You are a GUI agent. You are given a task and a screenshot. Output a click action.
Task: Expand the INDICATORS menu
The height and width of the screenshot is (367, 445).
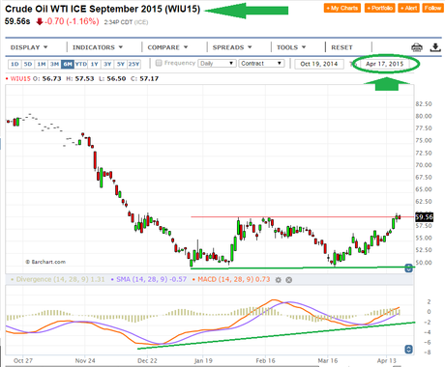click(98, 47)
